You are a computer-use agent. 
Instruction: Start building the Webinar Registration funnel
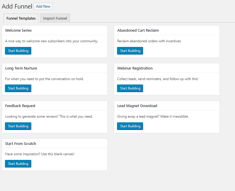pos(130,88)
